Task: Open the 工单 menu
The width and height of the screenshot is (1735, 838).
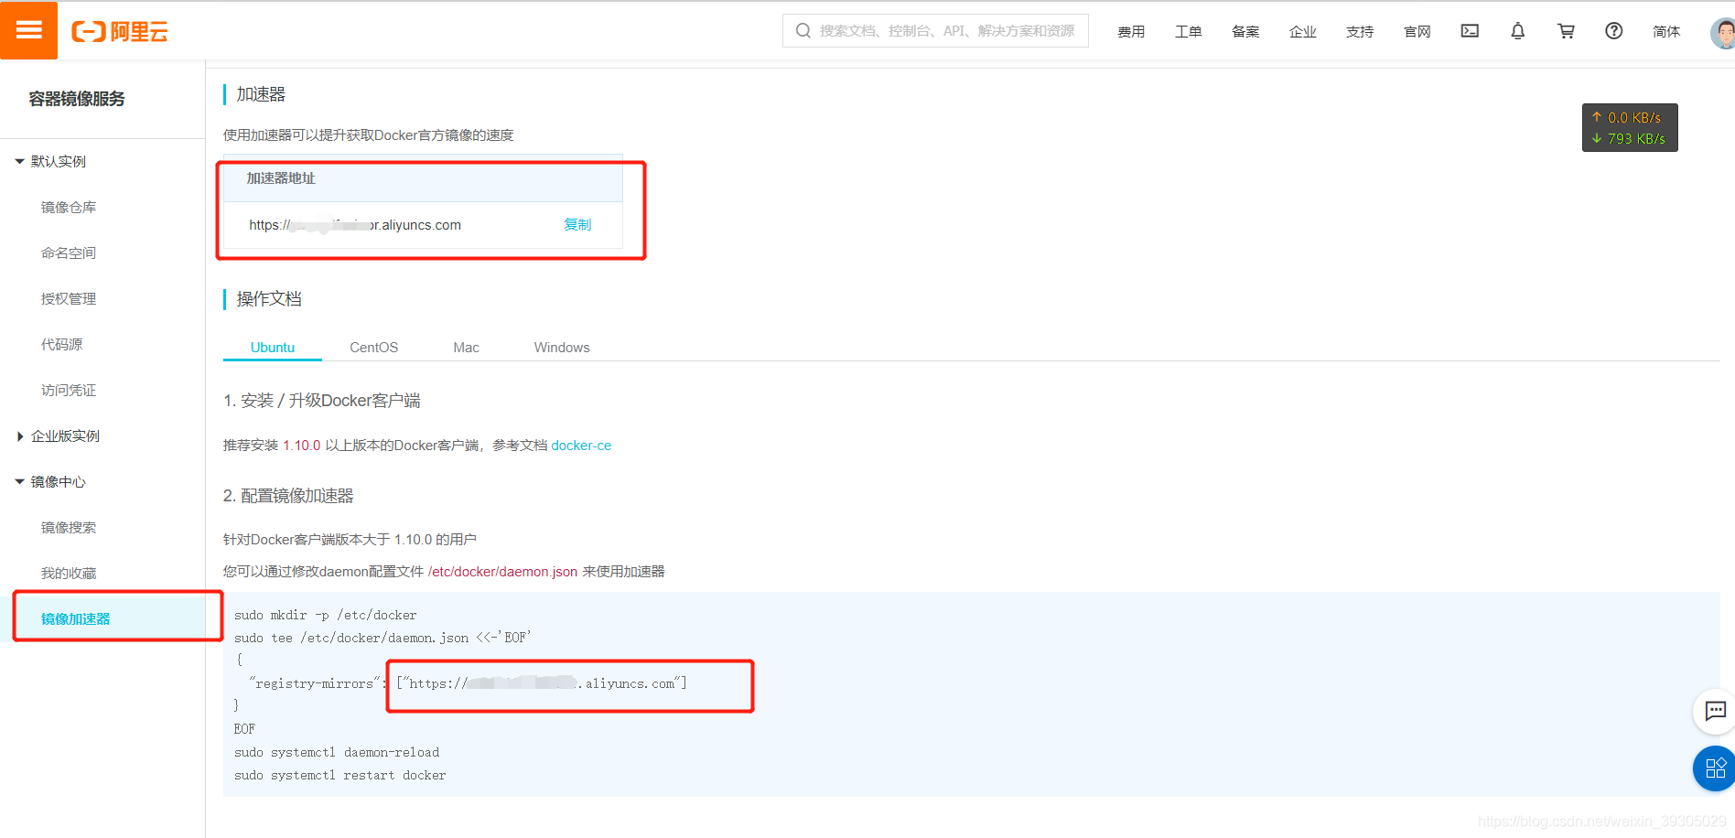Action: tap(1188, 32)
